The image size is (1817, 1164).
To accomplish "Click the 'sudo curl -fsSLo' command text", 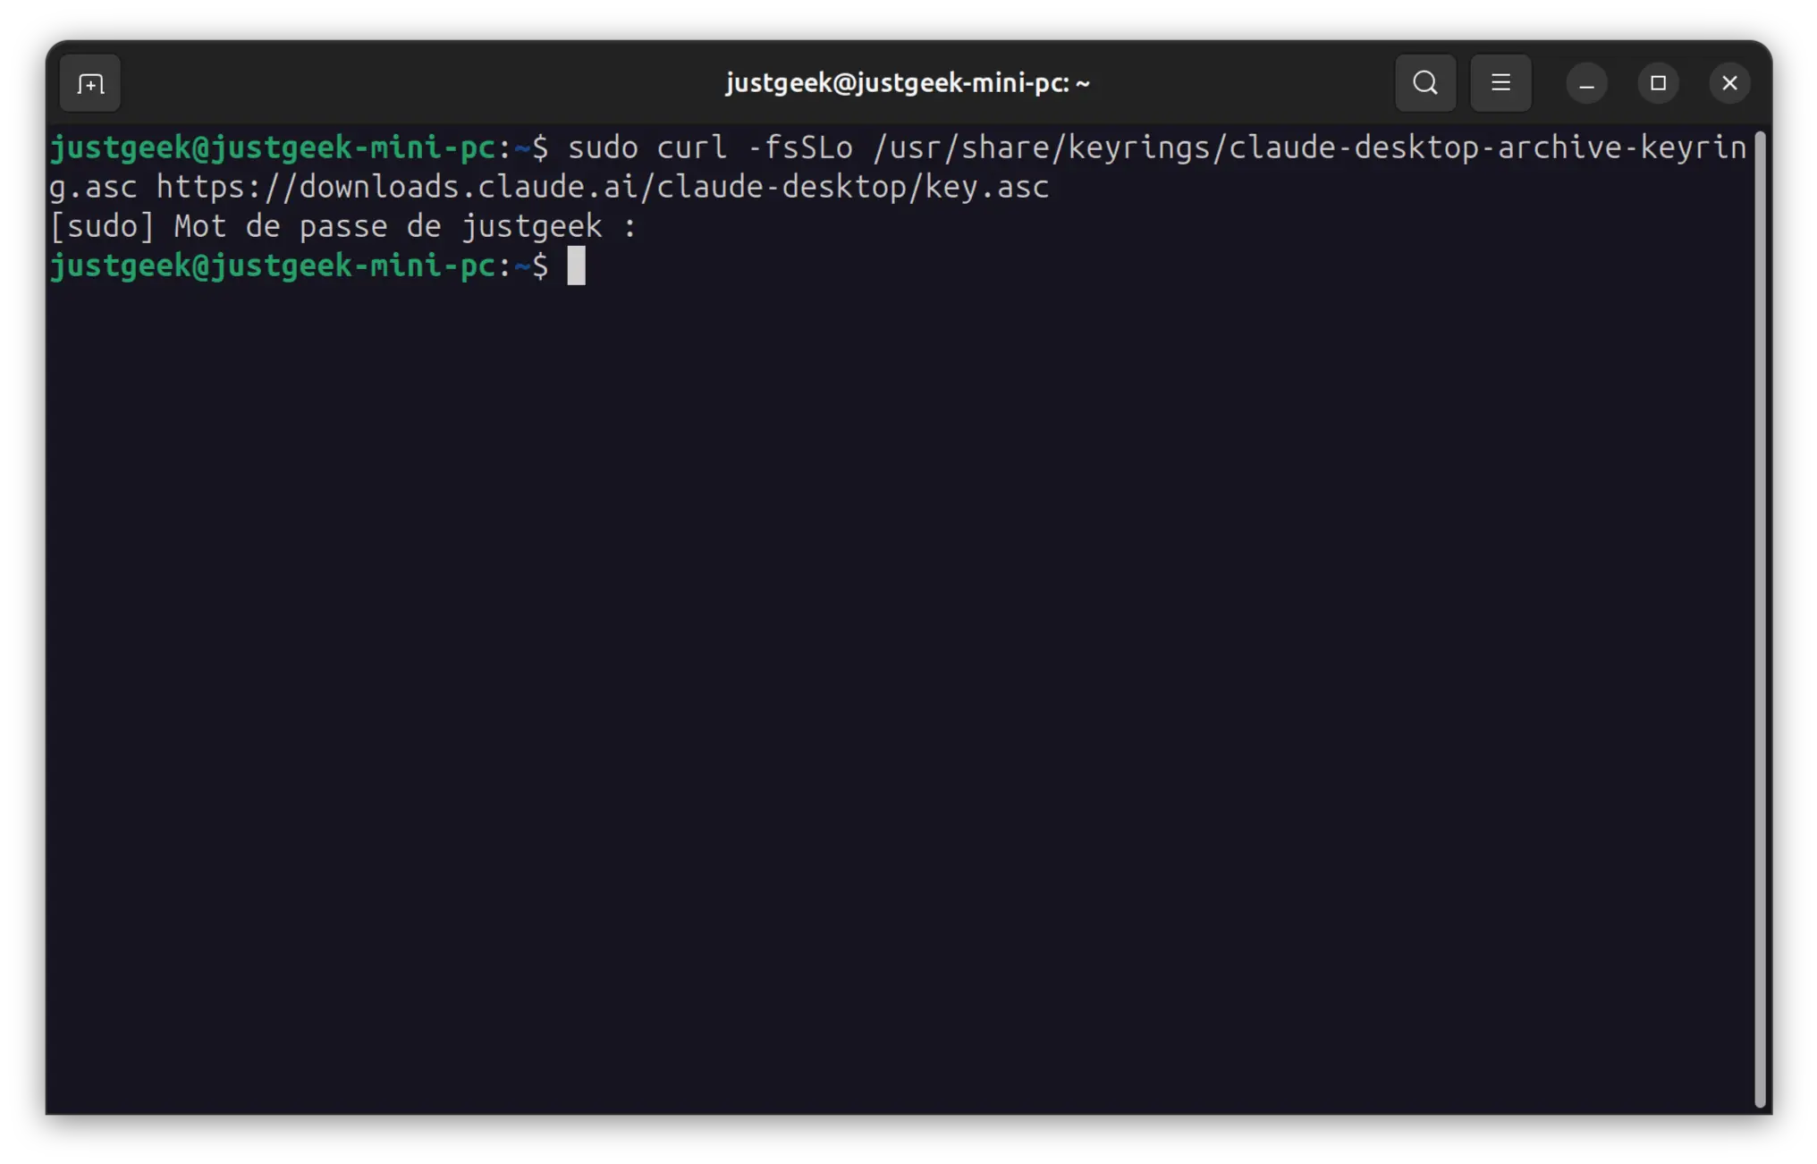I will (x=710, y=148).
